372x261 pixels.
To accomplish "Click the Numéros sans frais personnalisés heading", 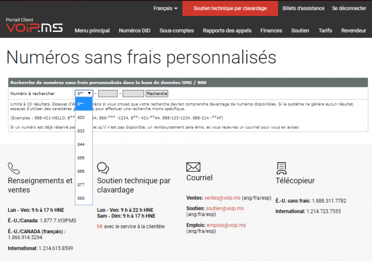I will 141,57.
